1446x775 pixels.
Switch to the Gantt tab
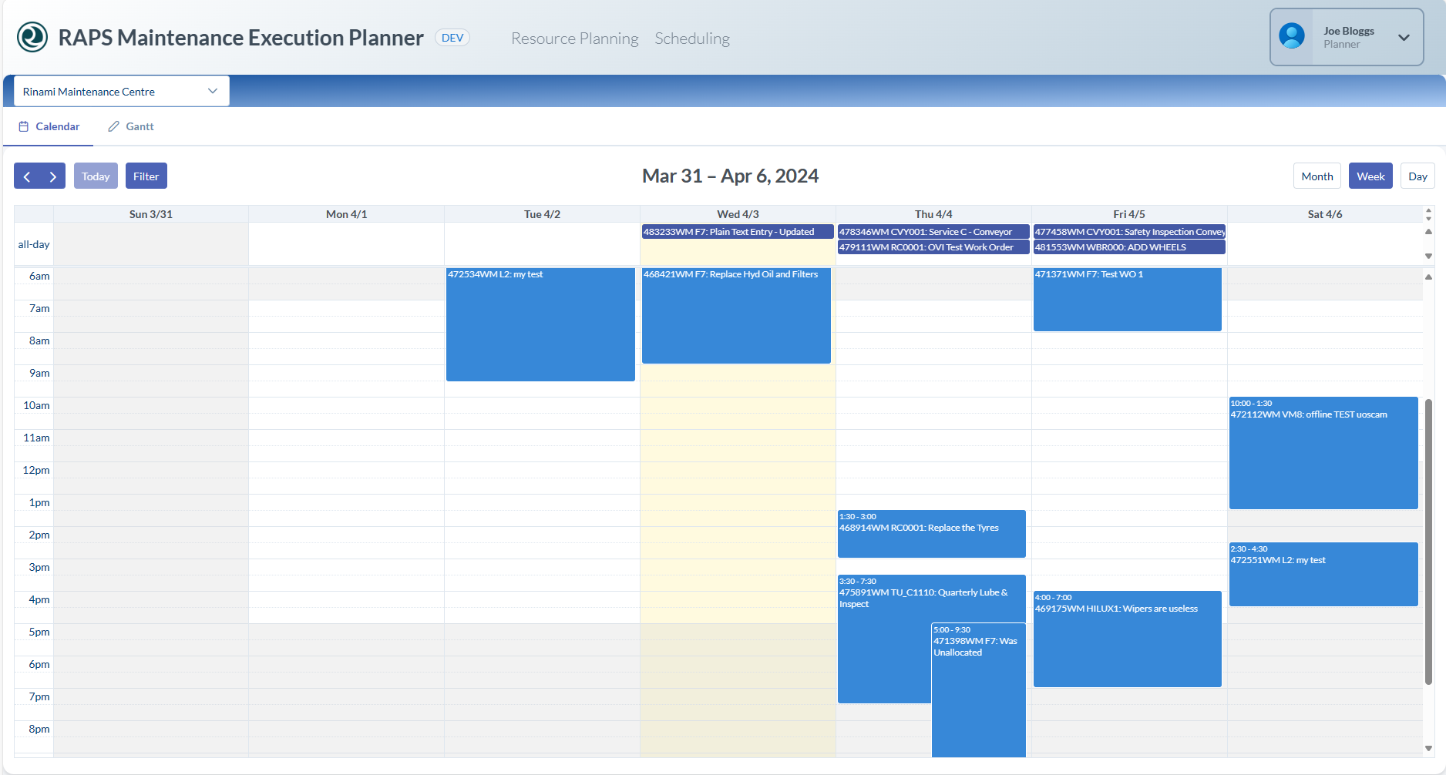(x=140, y=126)
